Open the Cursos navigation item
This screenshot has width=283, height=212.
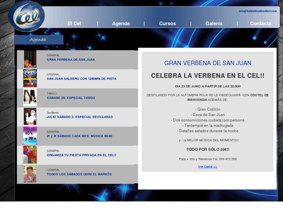point(167,24)
